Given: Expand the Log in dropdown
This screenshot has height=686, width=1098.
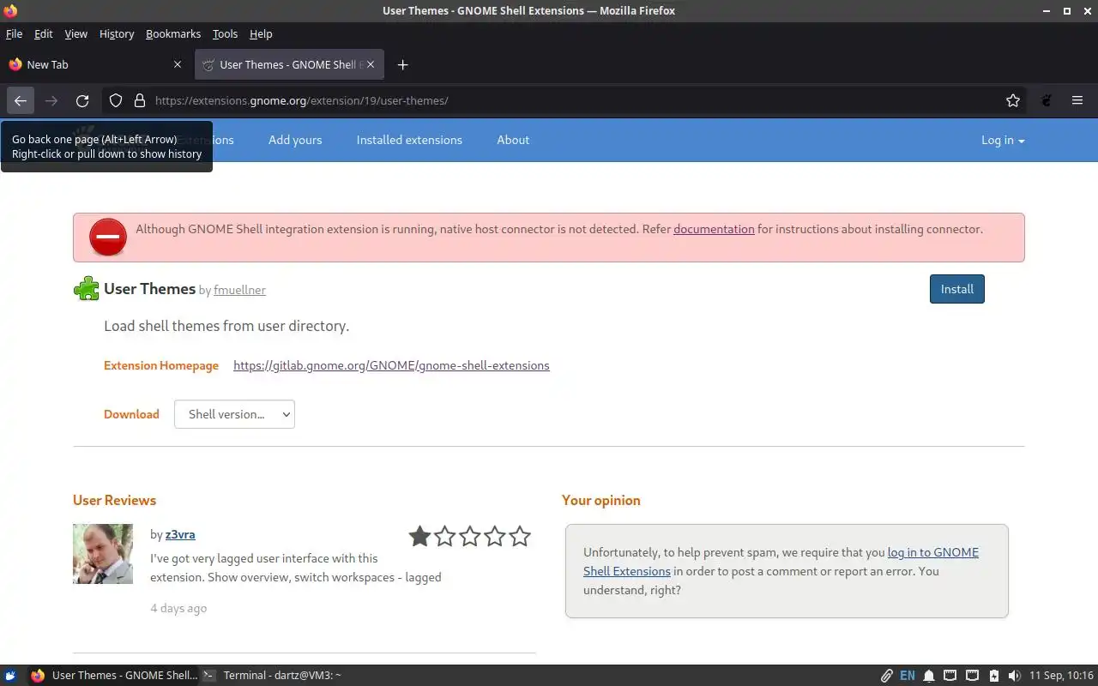Looking at the screenshot, I should (x=1003, y=140).
